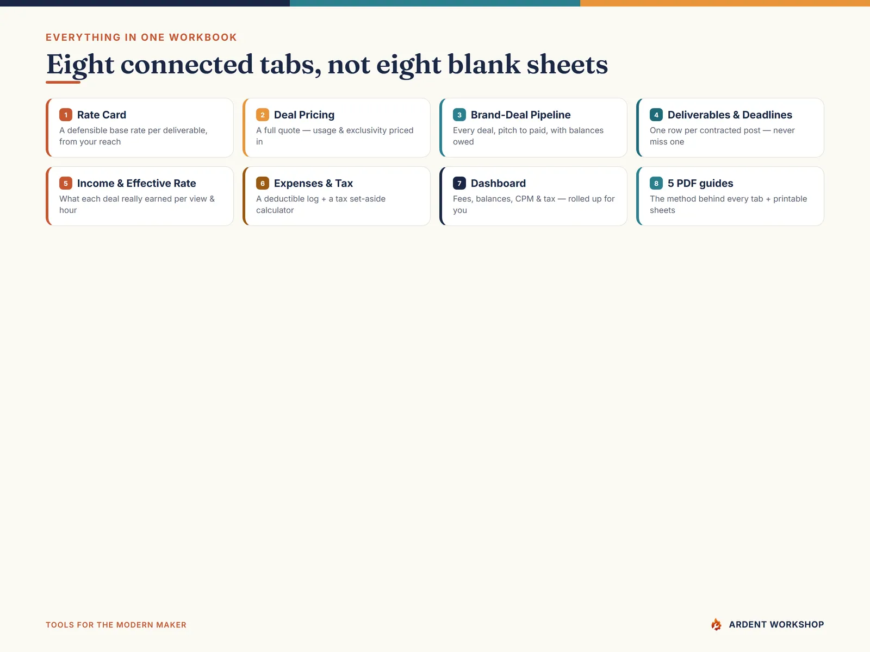Click the number 5 badge on Income & Effective Rate
Screen dimensions: 870x652
click(x=66, y=183)
